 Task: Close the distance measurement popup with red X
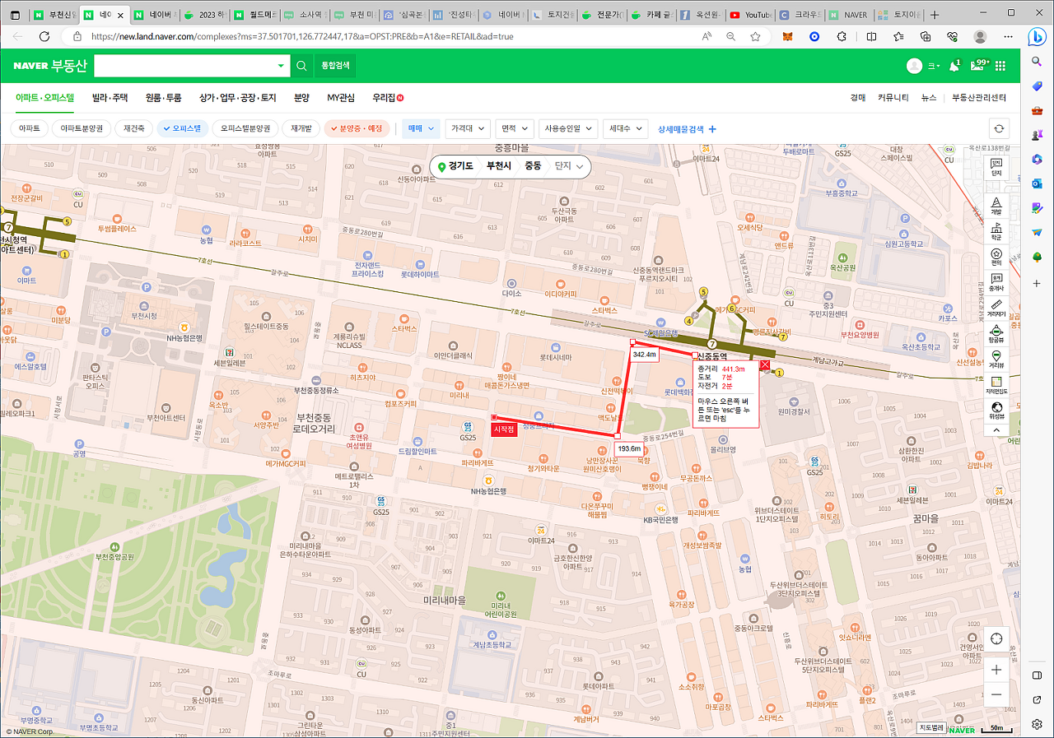pos(765,364)
